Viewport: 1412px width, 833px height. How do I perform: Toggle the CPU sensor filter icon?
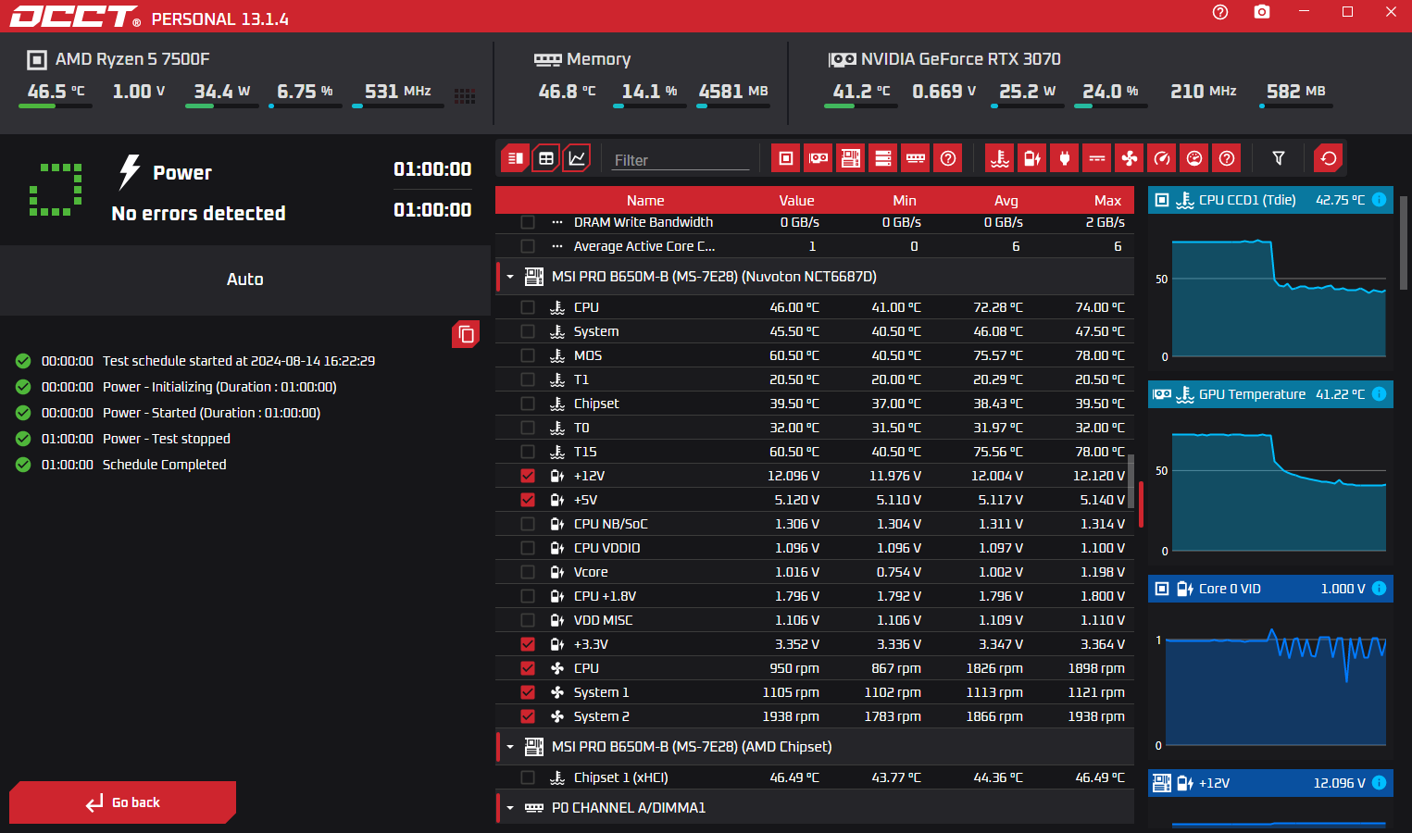(786, 158)
